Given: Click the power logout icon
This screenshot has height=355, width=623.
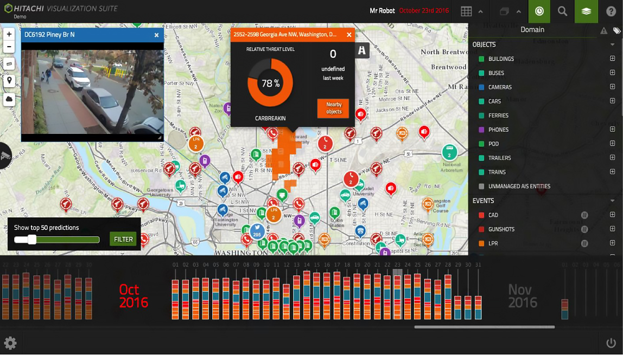Looking at the screenshot, I should [611, 343].
